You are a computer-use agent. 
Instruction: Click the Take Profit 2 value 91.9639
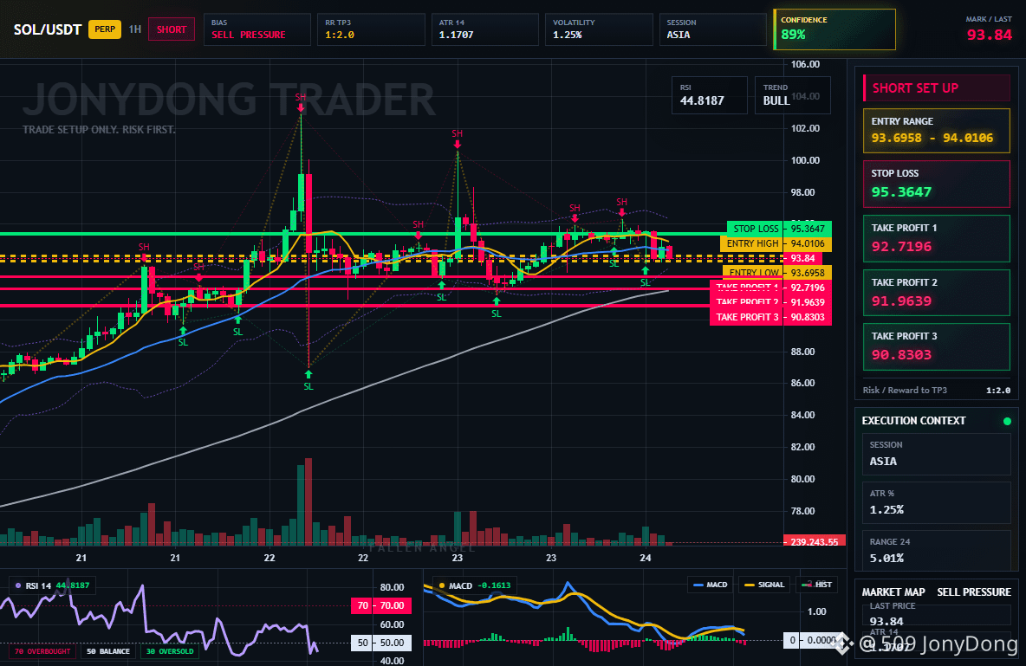[x=901, y=301]
